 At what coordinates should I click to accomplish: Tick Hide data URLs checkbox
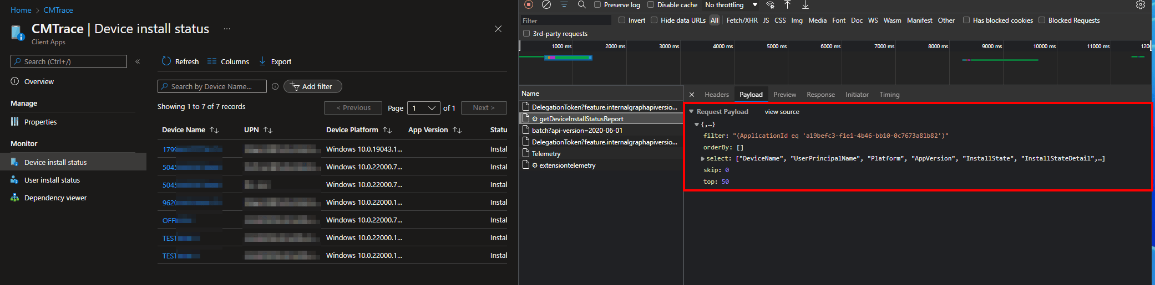(x=654, y=20)
